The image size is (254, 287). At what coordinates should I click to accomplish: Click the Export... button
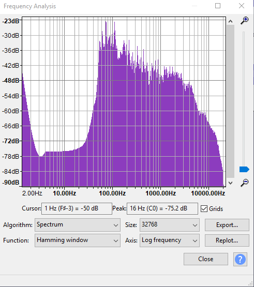[227, 225]
